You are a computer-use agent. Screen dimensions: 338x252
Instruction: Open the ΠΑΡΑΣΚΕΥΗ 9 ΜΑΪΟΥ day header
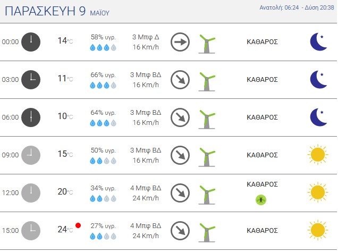57,11
